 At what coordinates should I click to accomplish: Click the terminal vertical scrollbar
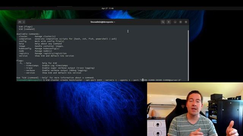188,56
